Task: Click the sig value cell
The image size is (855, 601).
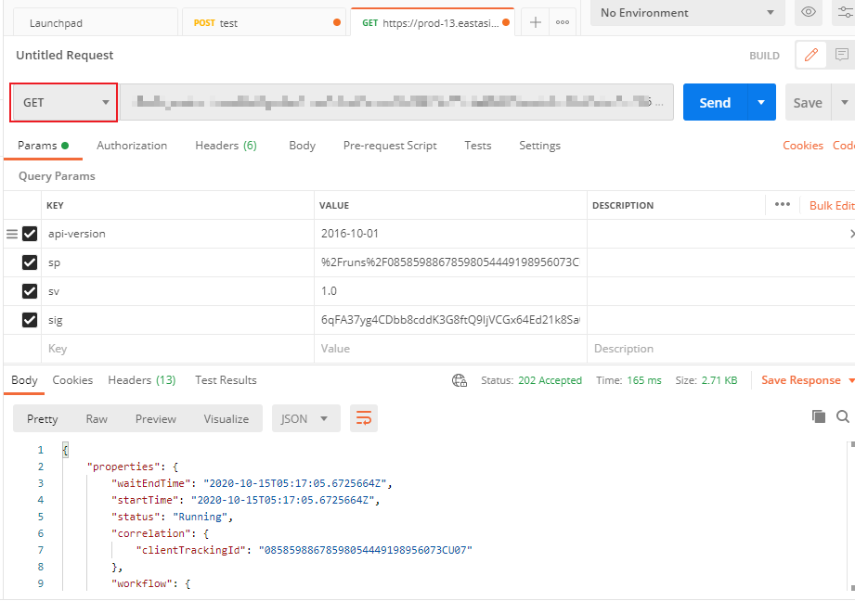Action: (x=450, y=320)
